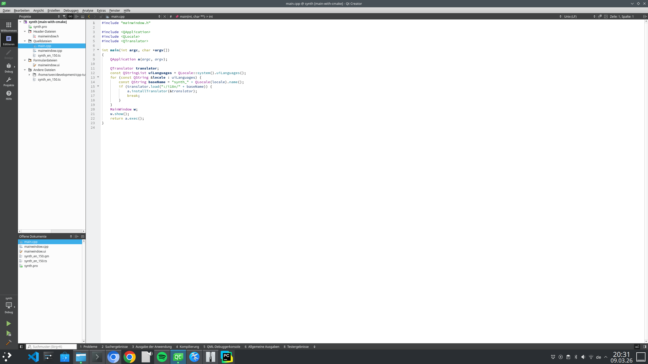Switch to the Kompilierung output tab
This screenshot has width=648, height=364.
pyautogui.click(x=187, y=347)
